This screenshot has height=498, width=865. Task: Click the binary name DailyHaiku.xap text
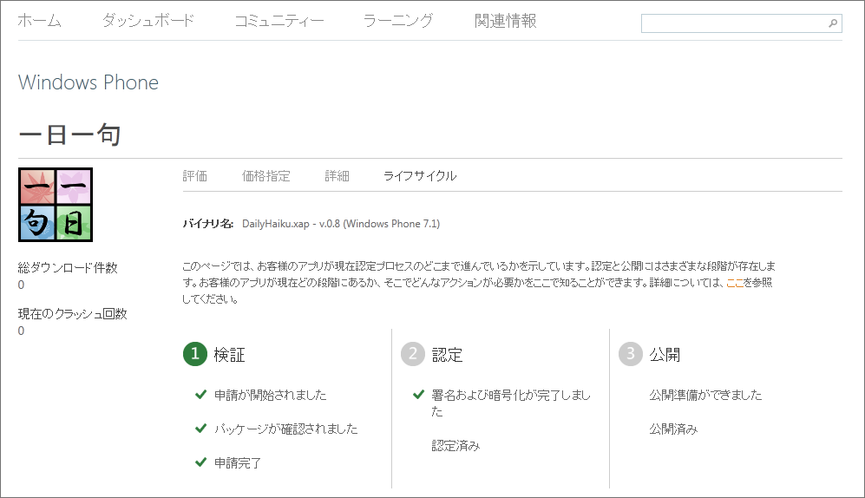[x=341, y=224]
